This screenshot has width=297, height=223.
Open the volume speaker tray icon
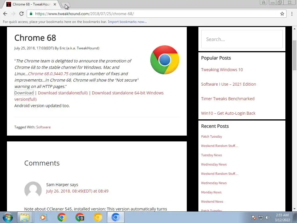click(x=267, y=217)
